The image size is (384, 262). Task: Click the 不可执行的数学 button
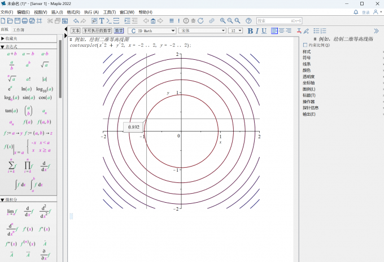(x=97, y=30)
